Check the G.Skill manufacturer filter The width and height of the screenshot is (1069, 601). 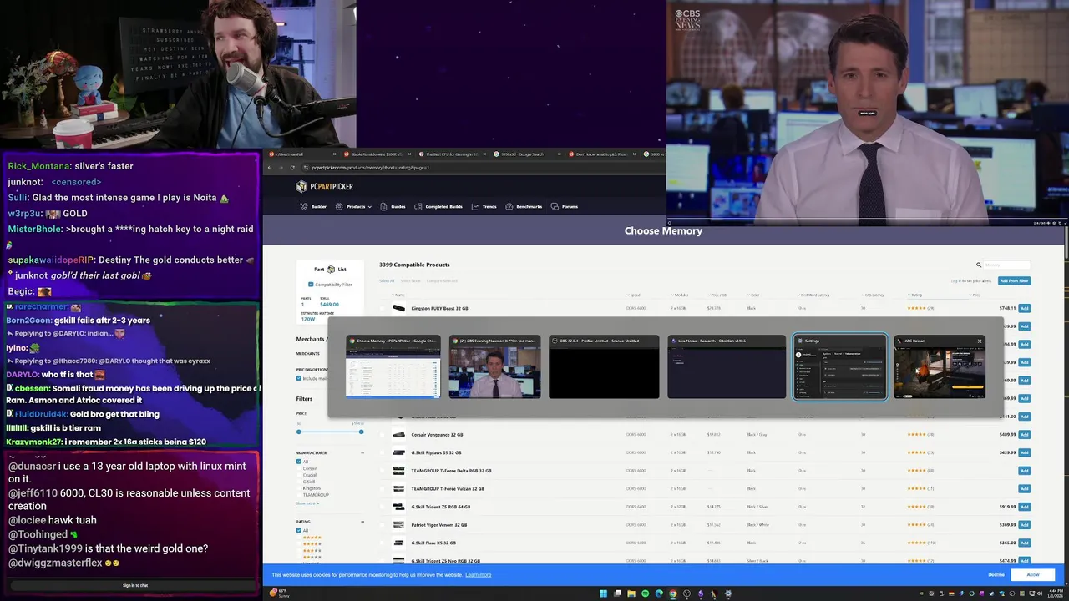click(299, 482)
